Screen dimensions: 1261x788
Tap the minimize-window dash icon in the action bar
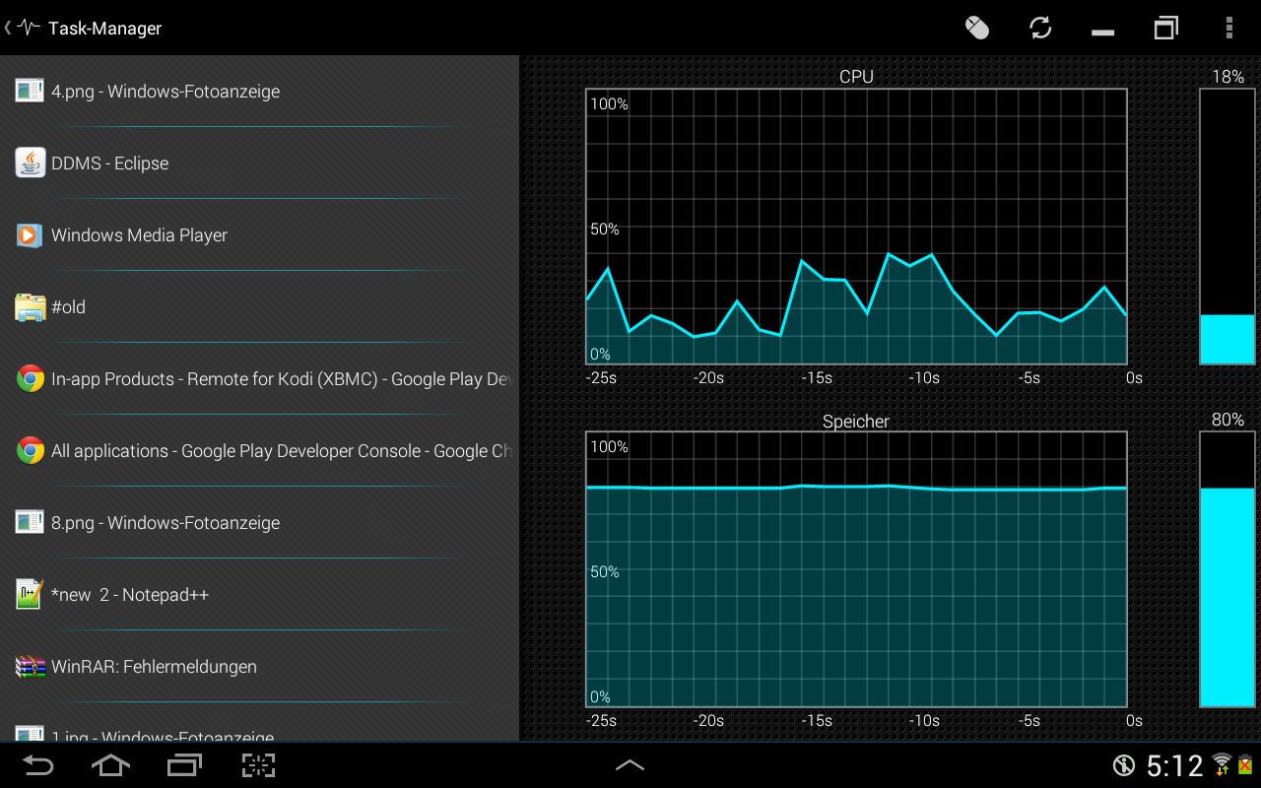[x=1103, y=33]
